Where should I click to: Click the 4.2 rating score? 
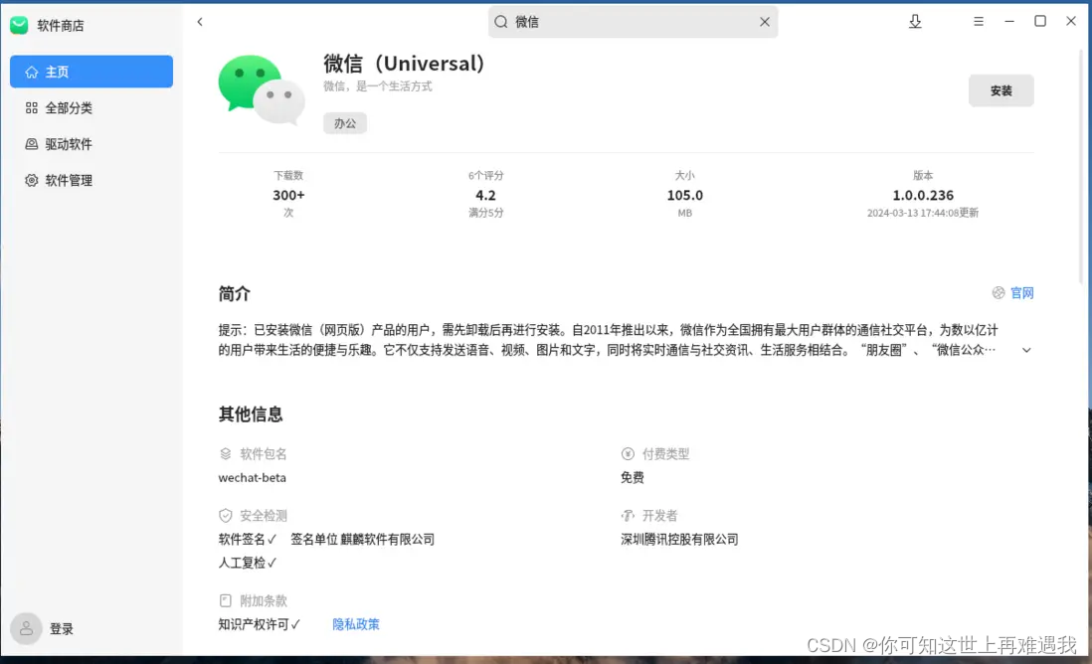click(x=485, y=196)
